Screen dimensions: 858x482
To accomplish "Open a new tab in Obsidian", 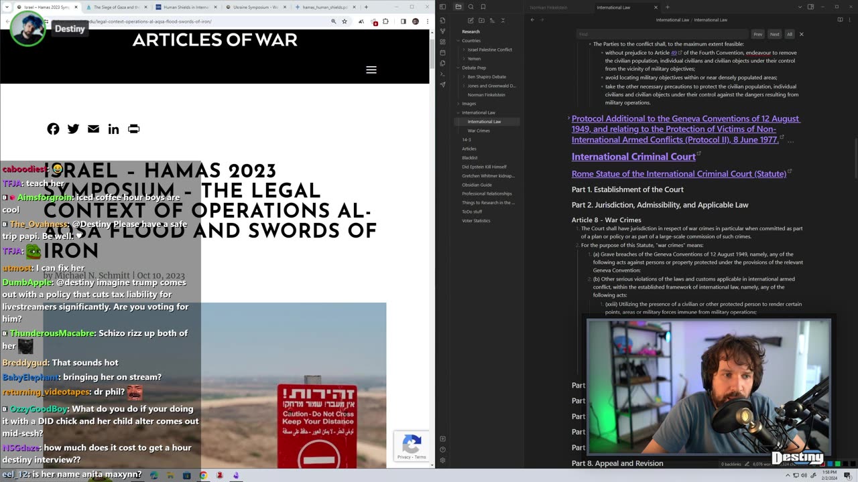I will coord(667,7).
